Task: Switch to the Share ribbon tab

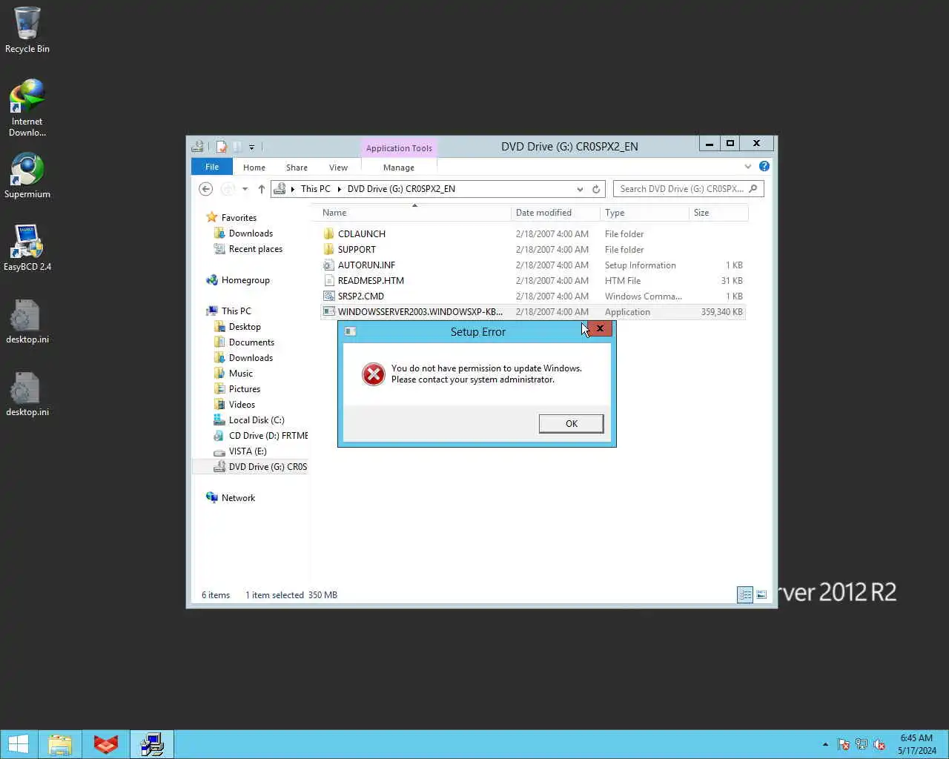Action: [x=297, y=168]
